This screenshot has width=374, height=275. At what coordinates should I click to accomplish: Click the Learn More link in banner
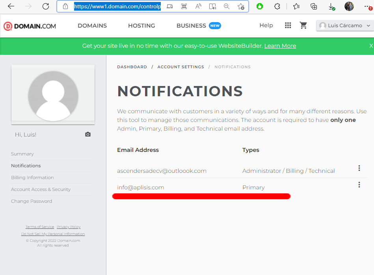pos(280,46)
